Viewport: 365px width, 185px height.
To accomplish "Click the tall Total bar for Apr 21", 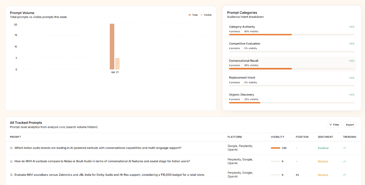I will 112,46.
